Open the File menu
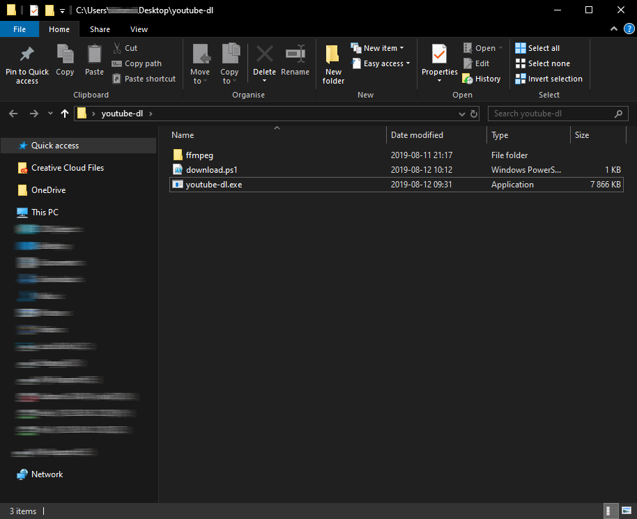This screenshot has height=519, width=637. (20, 29)
